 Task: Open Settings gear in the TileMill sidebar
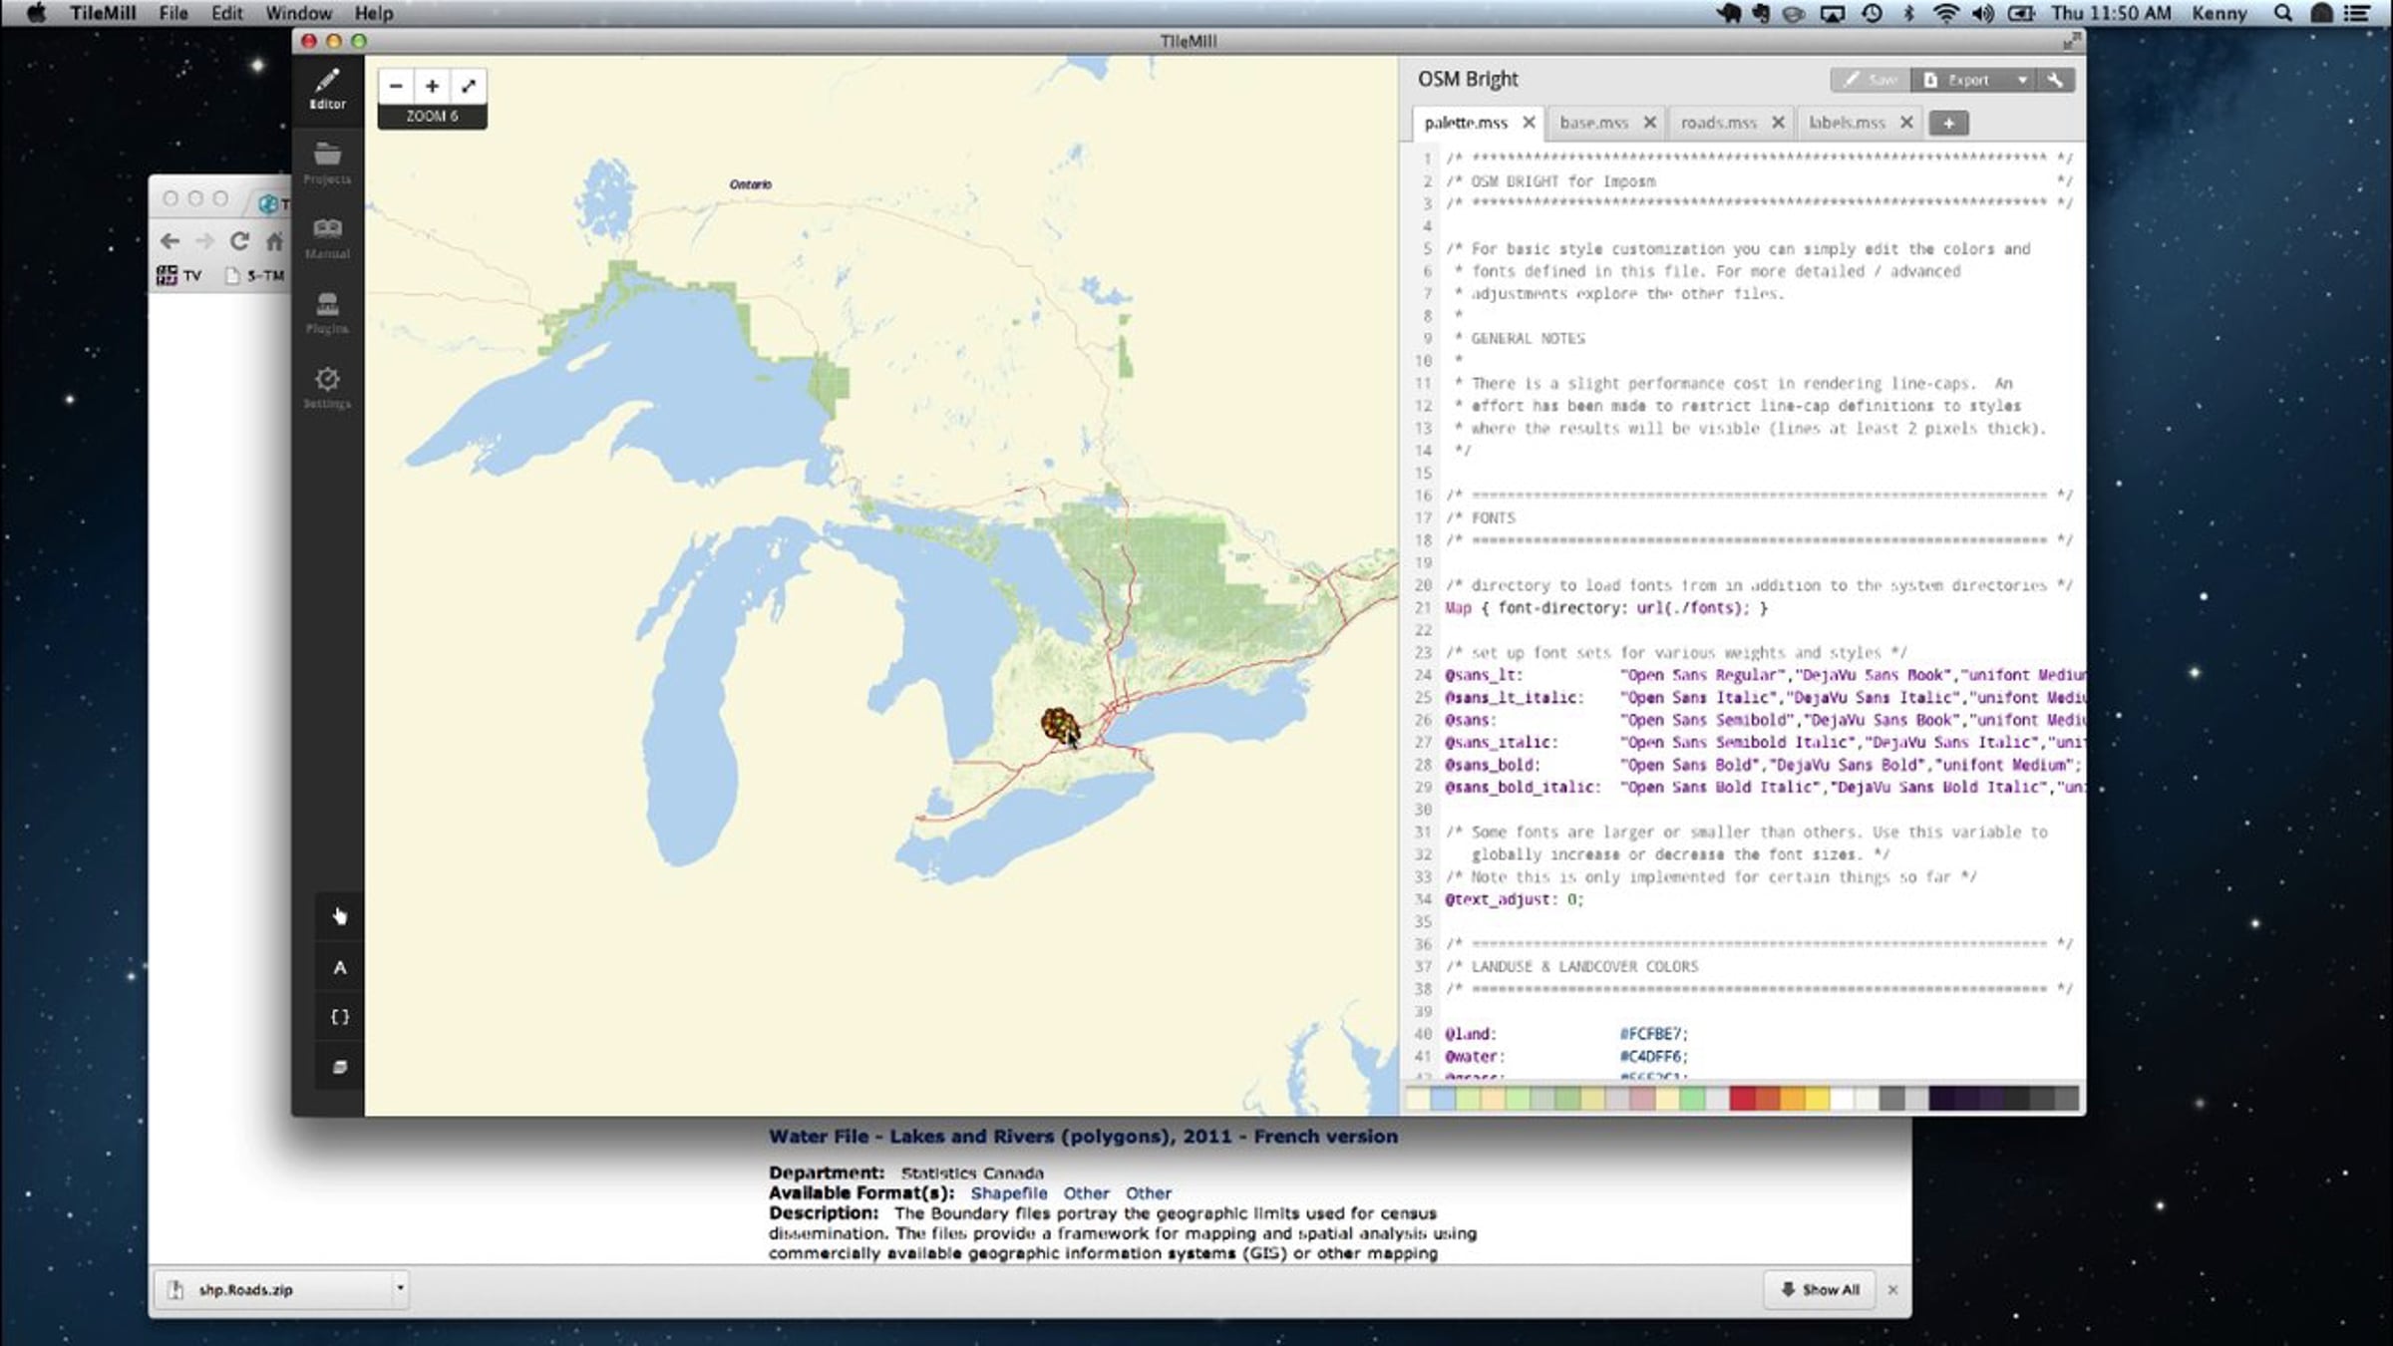327,388
